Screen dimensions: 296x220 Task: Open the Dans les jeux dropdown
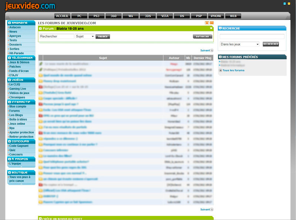pos(239,44)
